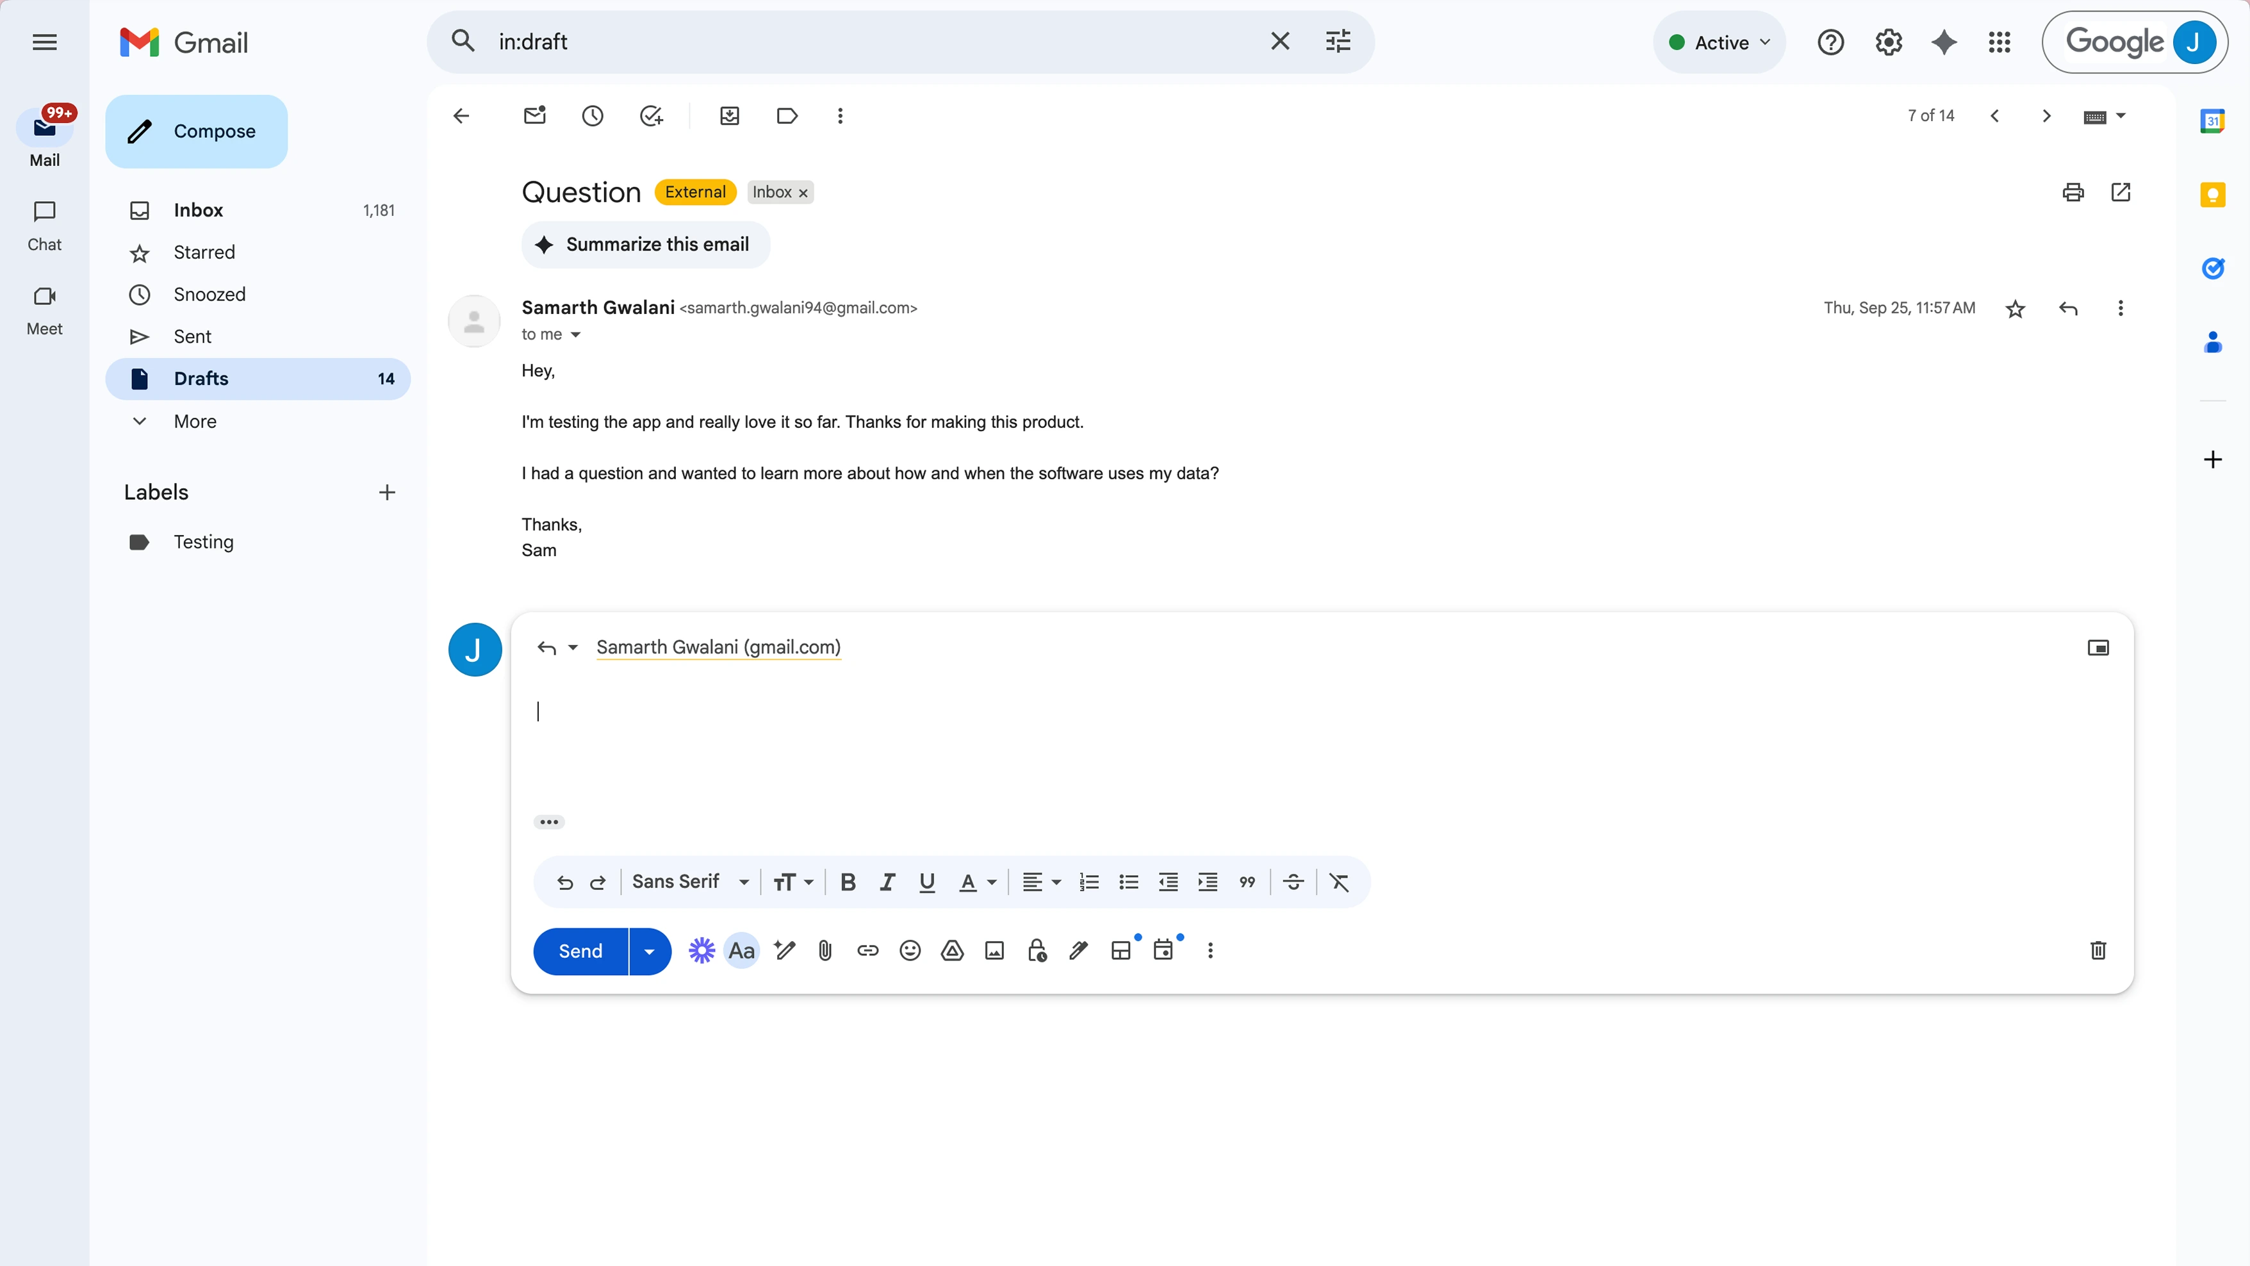Expand the Active status dropdown
The width and height of the screenshot is (2250, 1266).
(1719, 42)
